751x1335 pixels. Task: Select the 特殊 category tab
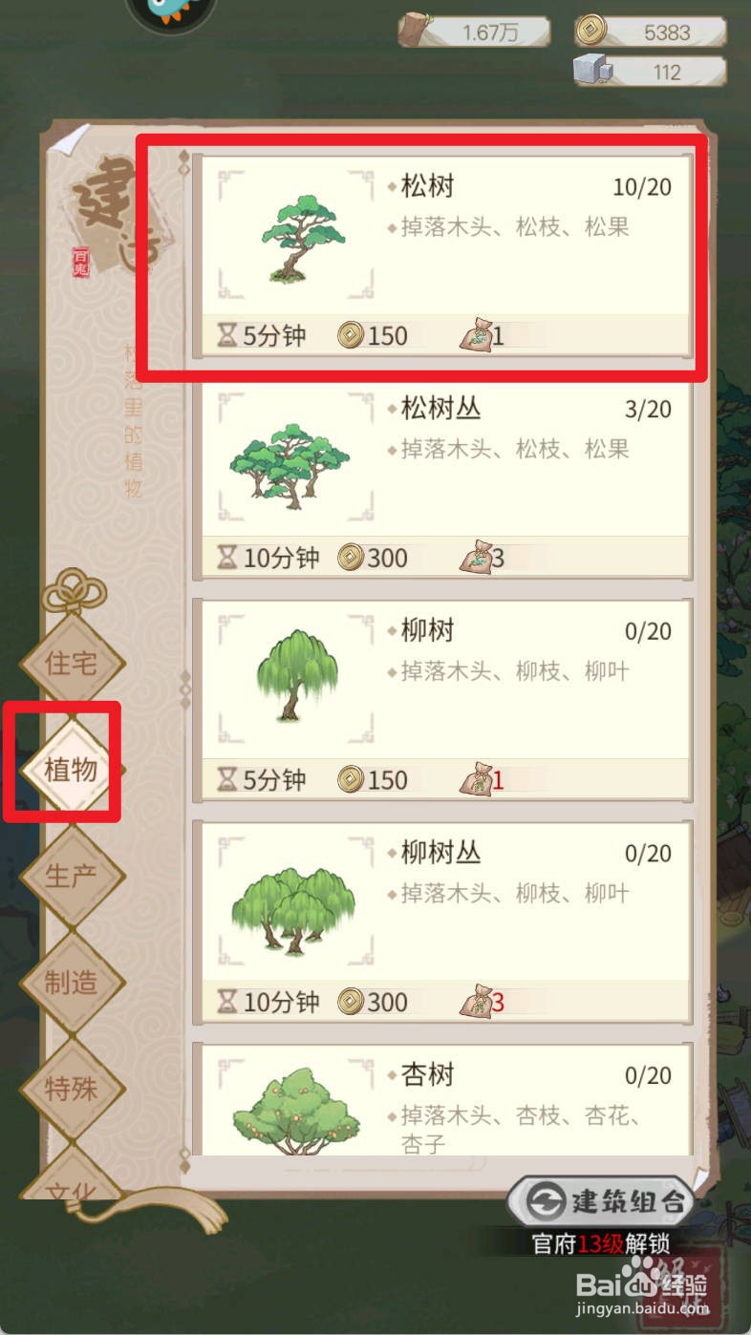72,1088
